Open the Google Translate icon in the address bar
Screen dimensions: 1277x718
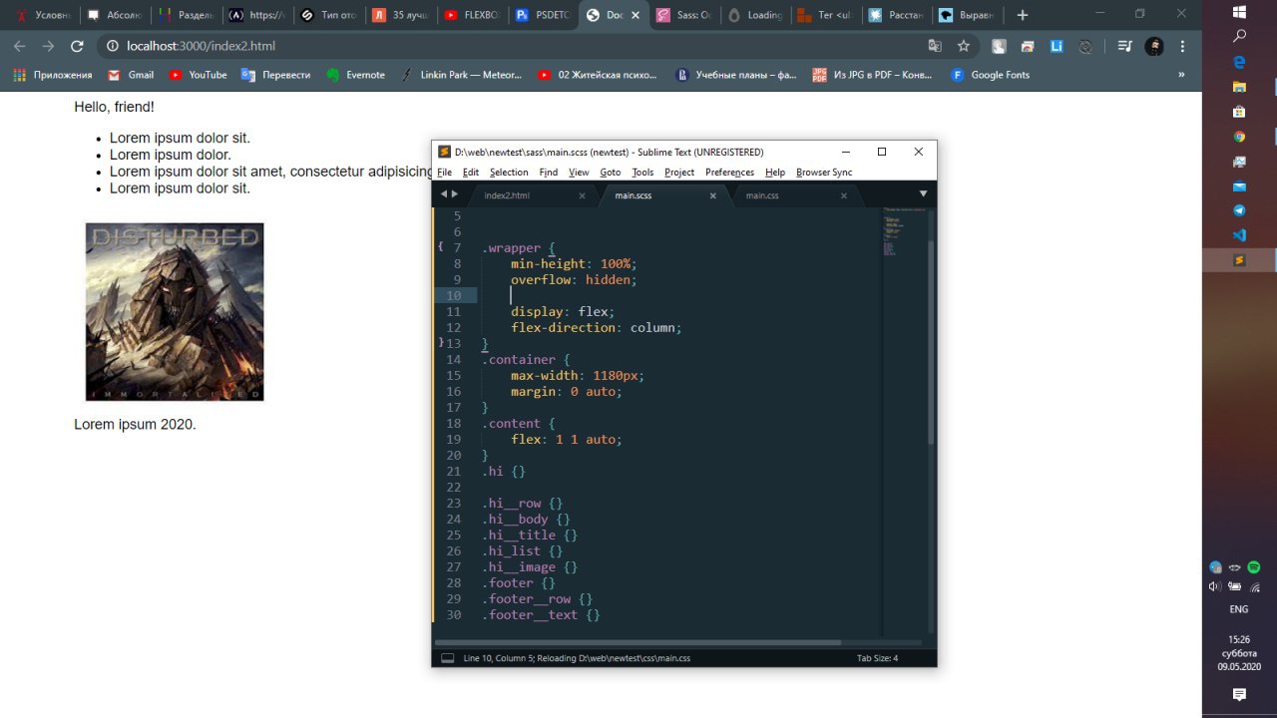click(x=935, y=46)
